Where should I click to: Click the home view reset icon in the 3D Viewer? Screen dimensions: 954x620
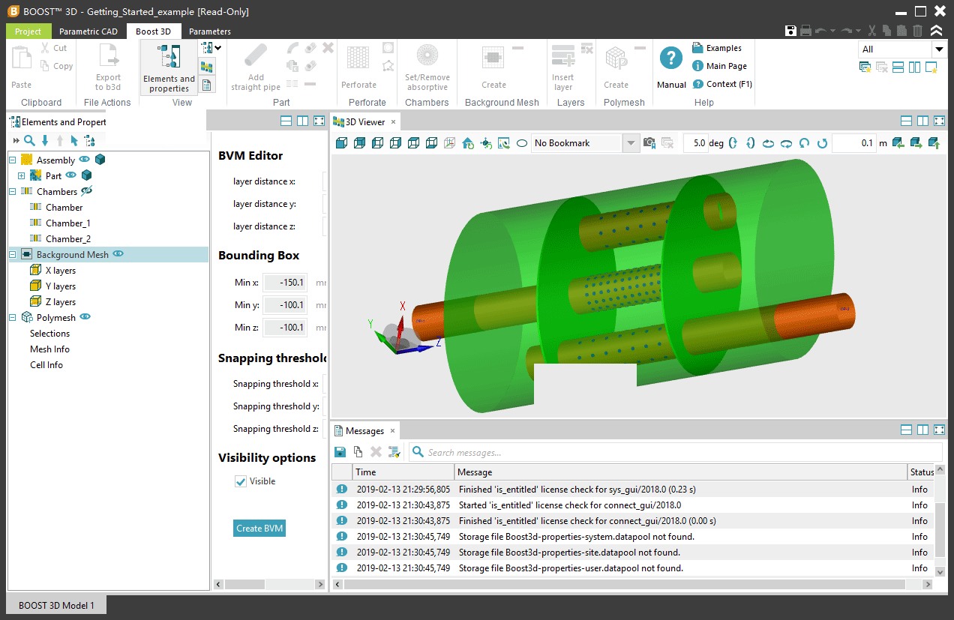click(x=467, y=142)
